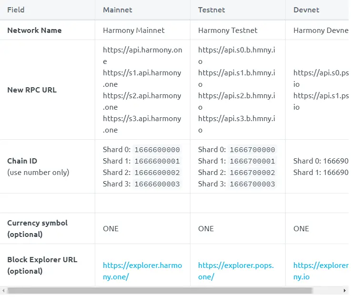The height and width of the screenshot is (297, 351).
Task: Click the Block Explorer URL (optional) label
Action: point(42,266)
